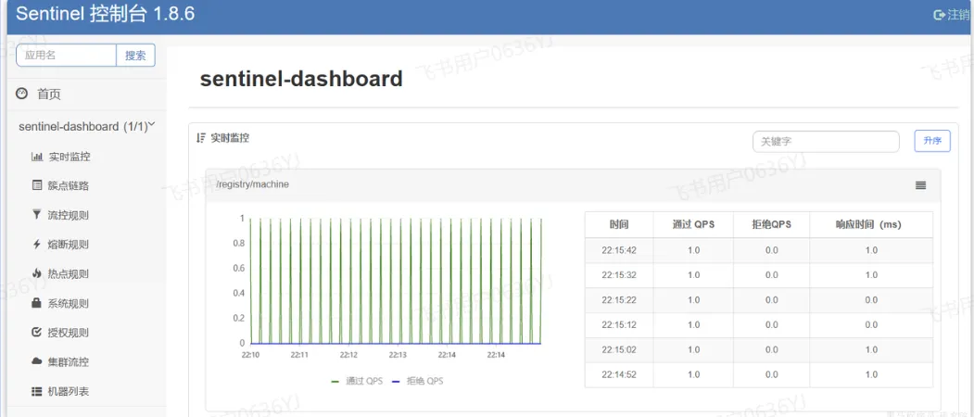Focus the 关键字 keyword field

coord(826,141)
